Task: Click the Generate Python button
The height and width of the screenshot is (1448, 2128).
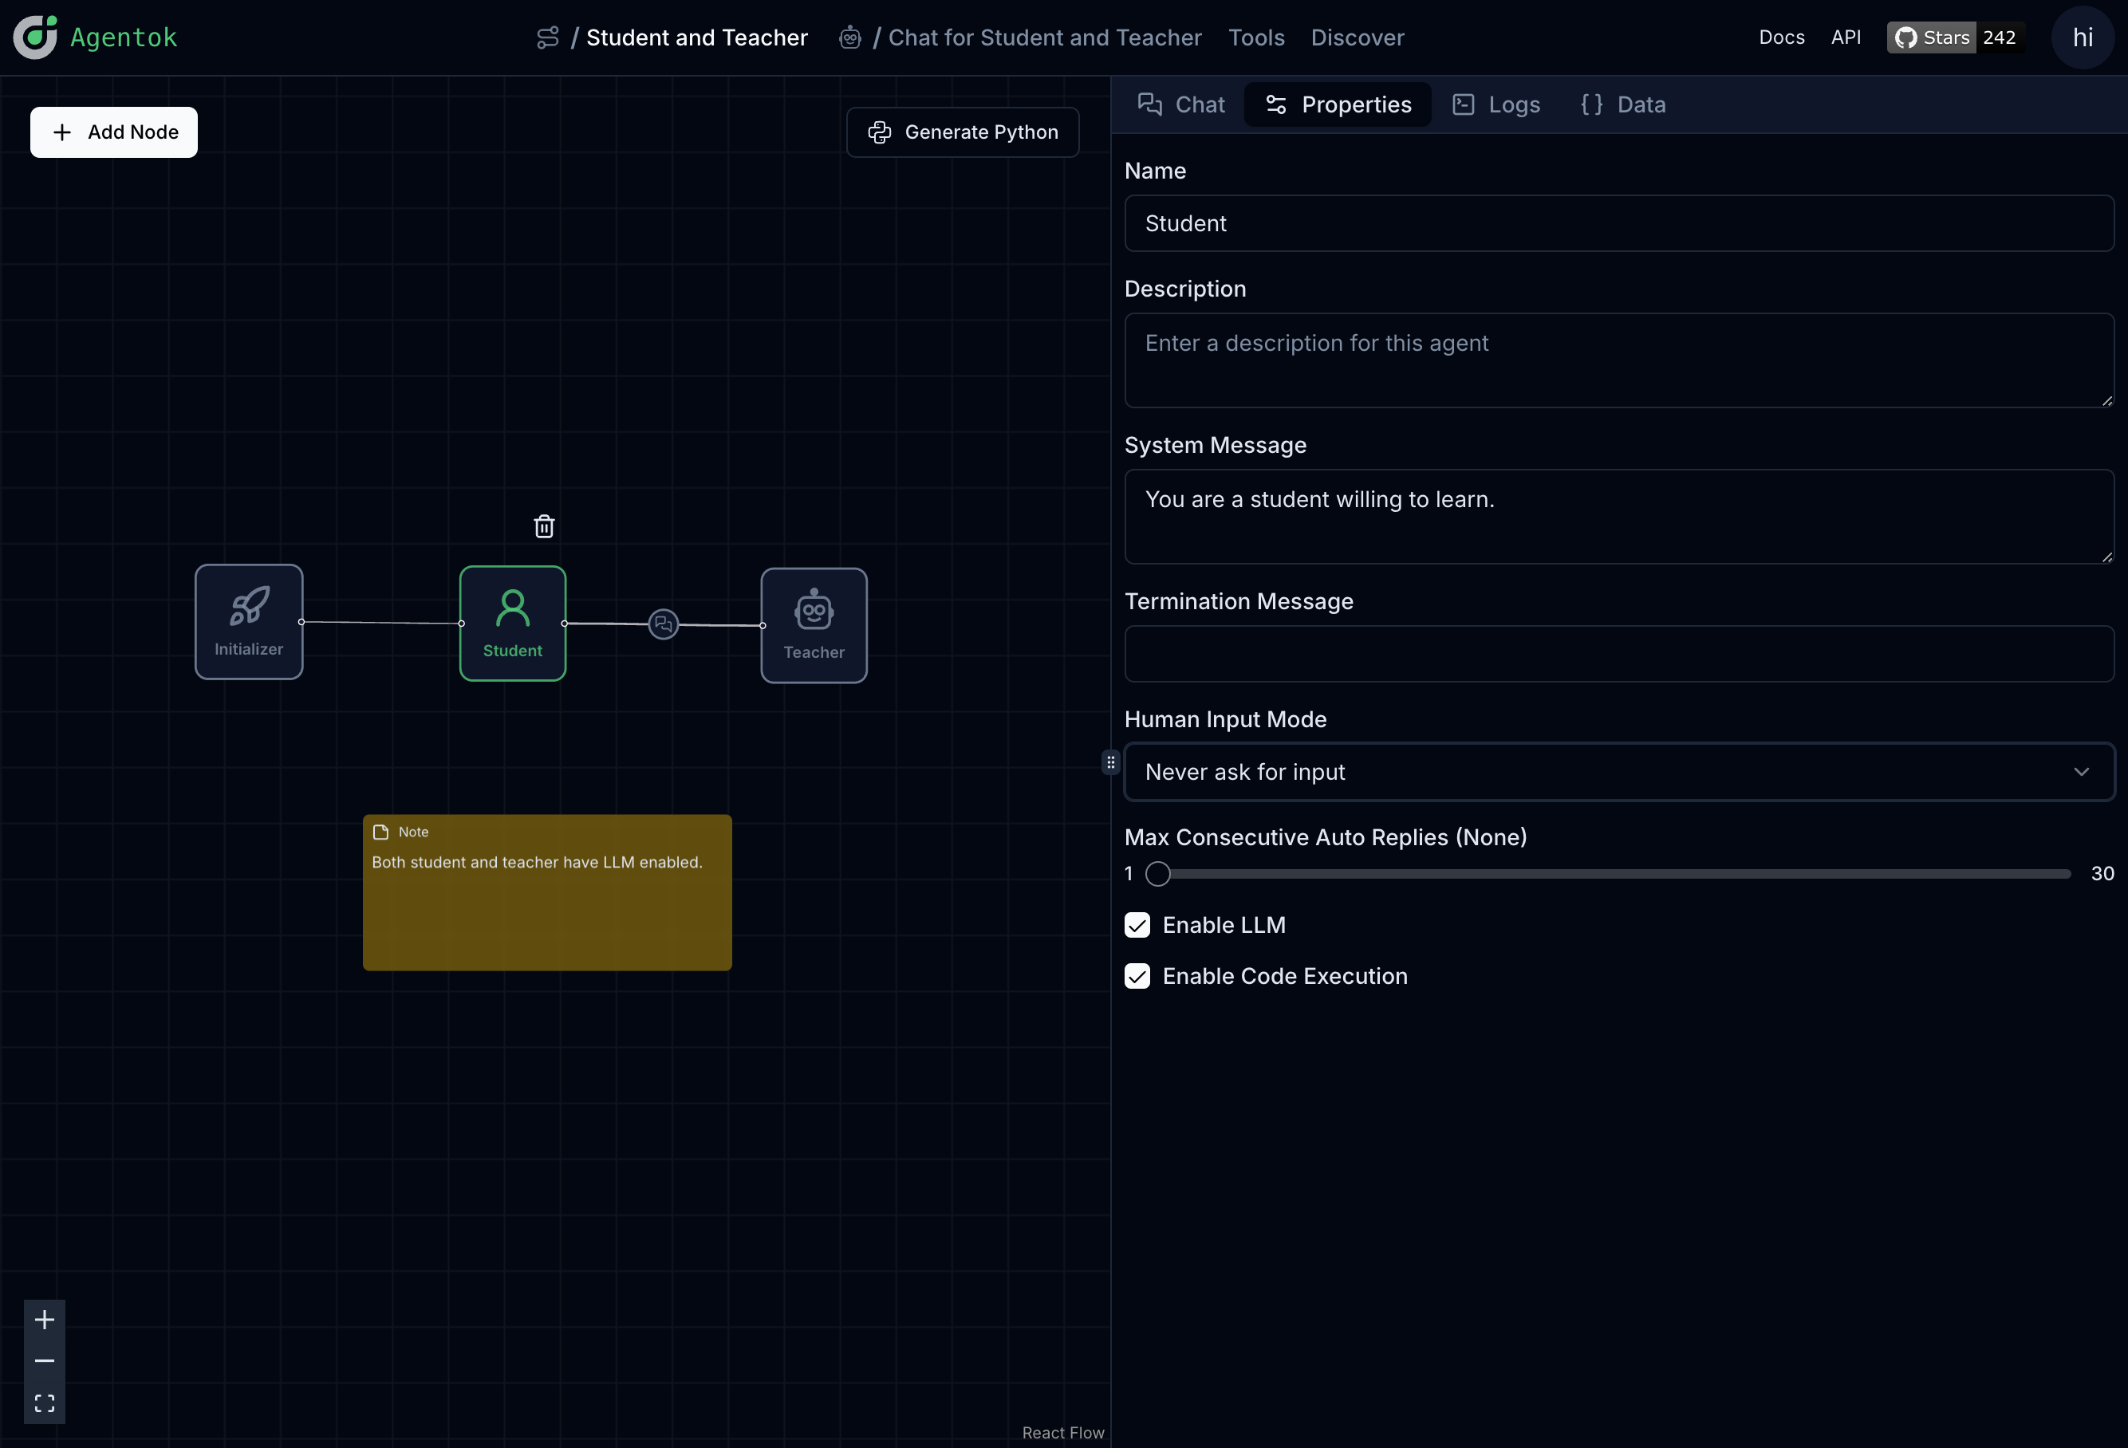Action: point(963,132)
